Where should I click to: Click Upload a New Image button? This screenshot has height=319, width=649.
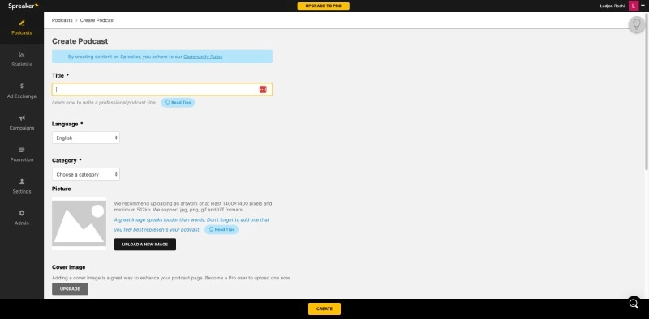coord(145,245)
